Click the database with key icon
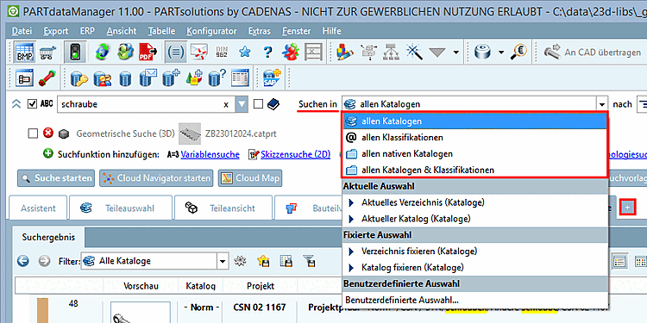This screenshot has width=647, height=323. tap(79, 78)
